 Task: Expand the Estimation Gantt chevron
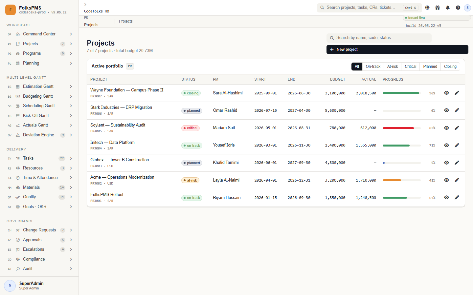click(x=71, y=87)
